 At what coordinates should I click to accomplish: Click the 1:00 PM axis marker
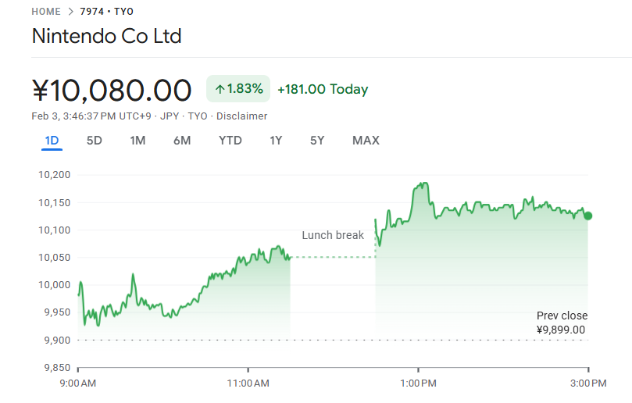pos(419,383)
